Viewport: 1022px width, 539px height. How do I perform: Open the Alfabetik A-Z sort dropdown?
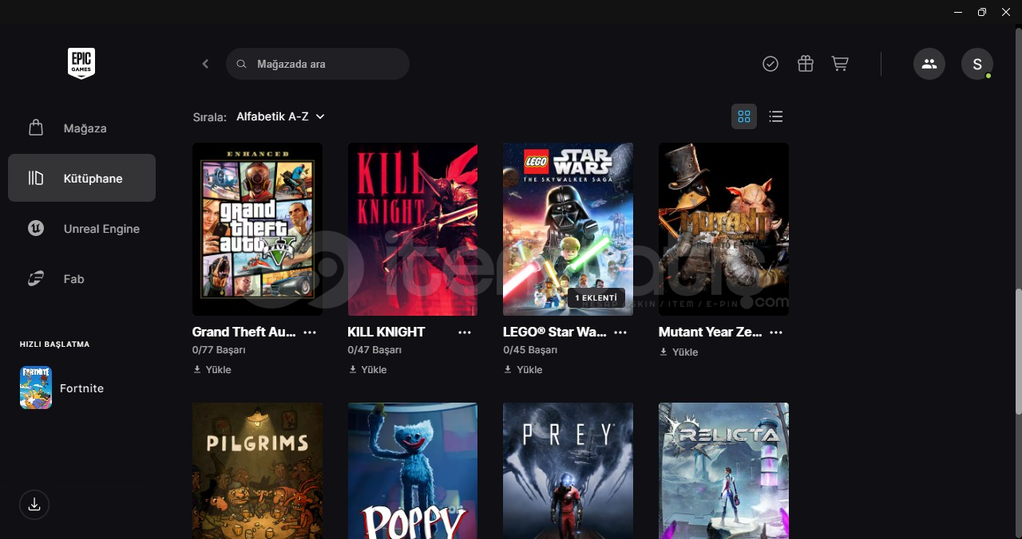pos(280,116)
